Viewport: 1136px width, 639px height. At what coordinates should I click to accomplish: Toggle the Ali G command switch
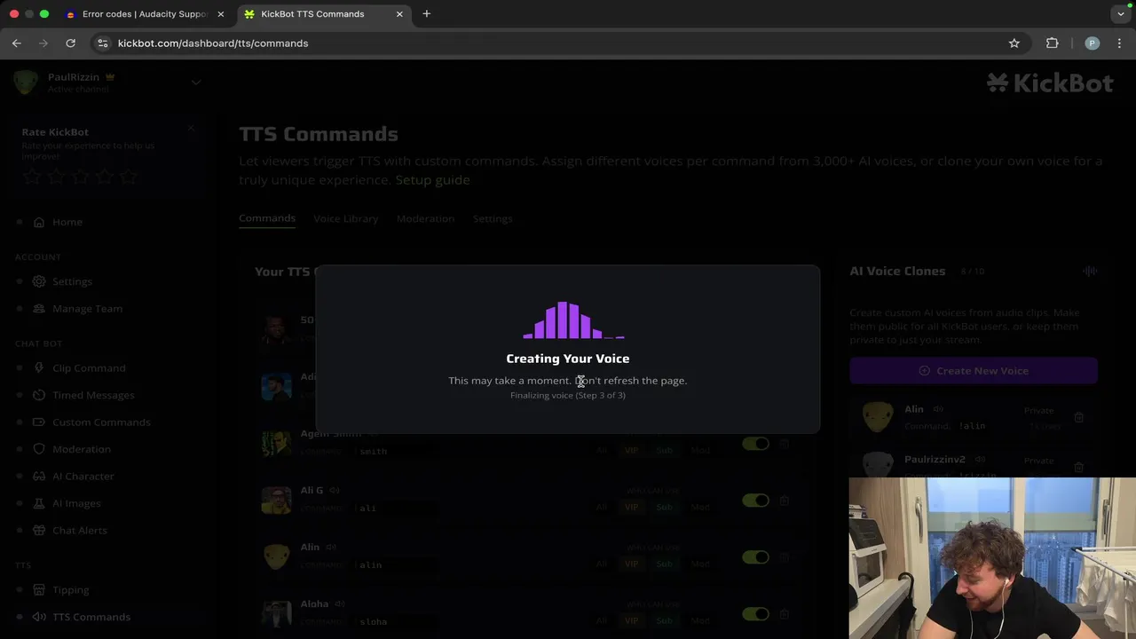pos(755,501)
